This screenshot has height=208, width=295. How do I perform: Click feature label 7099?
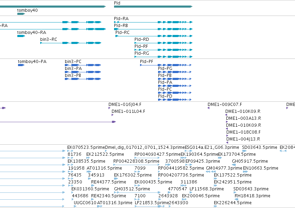(x=140, y=168)
